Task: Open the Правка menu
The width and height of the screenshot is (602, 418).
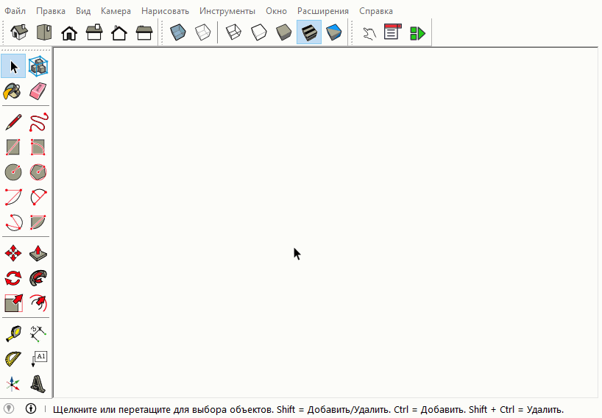Action: (51, 11)
